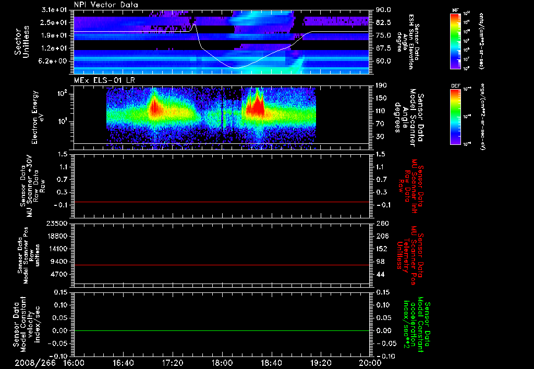Click the 82.5 sun elevation tick label

[x=383, y=22]
